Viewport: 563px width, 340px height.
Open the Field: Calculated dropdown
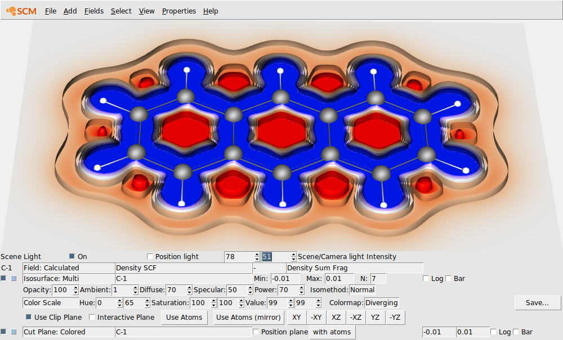pos(69,268)
